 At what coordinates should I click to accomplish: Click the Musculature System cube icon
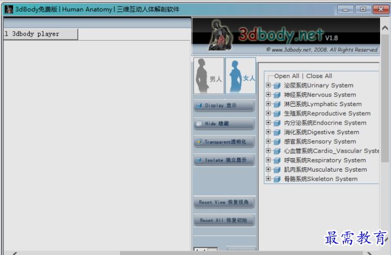click(x=277, y=170)
